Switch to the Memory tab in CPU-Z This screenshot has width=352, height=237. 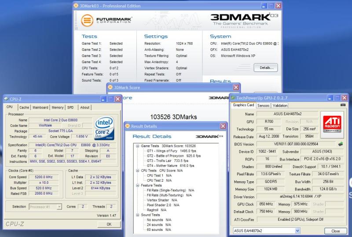click(58, 108)
